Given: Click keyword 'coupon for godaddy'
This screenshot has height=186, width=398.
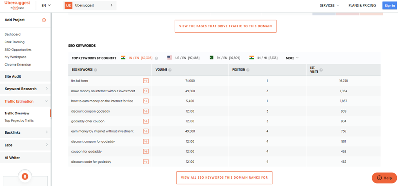Looking at the screenshot, I should (x=86, y=151).
